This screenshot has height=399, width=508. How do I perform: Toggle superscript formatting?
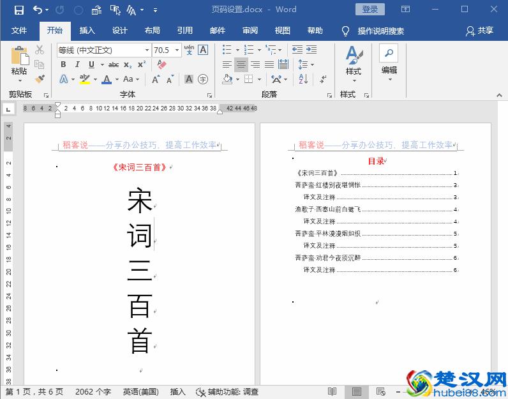142,64
